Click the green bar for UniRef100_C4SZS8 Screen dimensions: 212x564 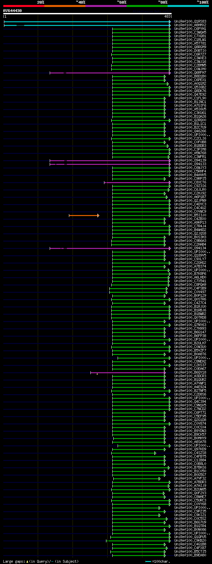(x=134, y=453)
